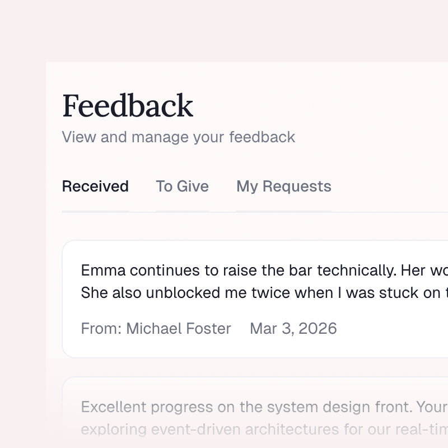Click the Feedback page heading
The width and height of the screenshot is (448, 448).
tap(128, 106)
